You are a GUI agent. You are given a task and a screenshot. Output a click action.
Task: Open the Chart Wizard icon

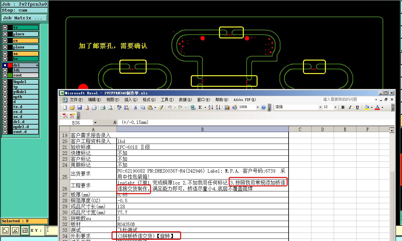[x=227, y=107]
